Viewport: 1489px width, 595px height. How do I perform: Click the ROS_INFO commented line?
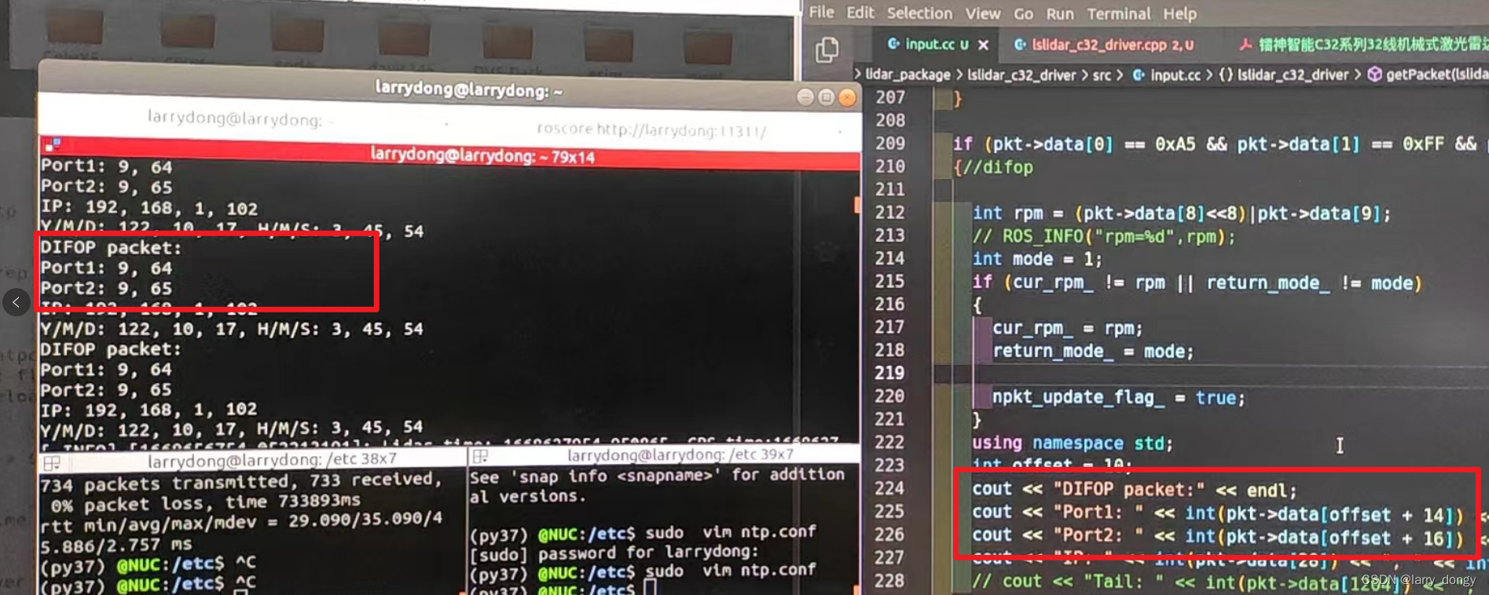click(x=1104, y=236)
